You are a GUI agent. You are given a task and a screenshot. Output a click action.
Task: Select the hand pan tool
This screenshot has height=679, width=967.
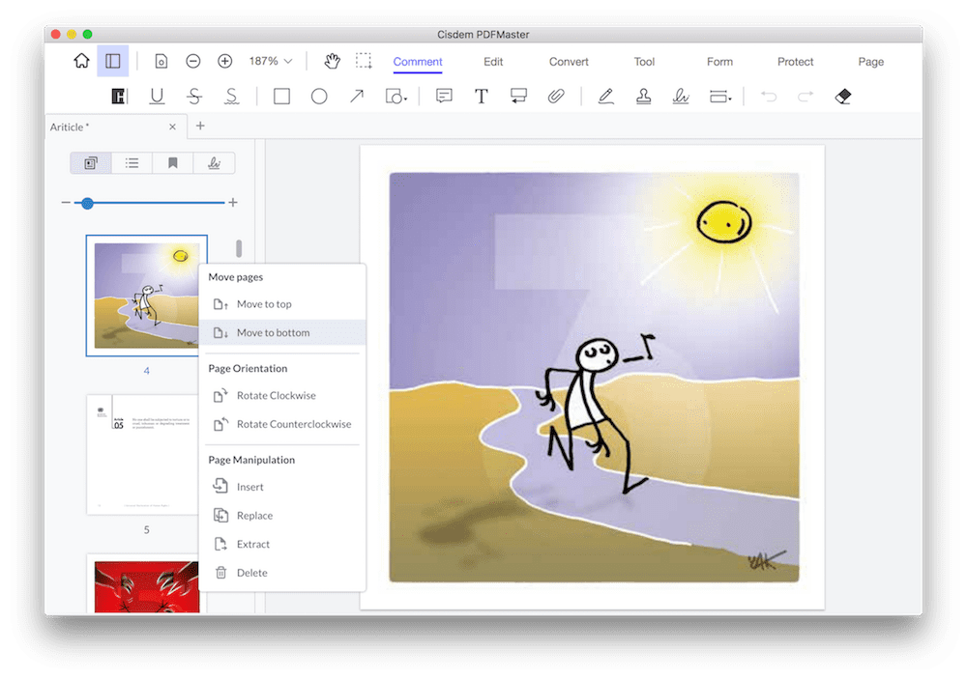(333, 61)
